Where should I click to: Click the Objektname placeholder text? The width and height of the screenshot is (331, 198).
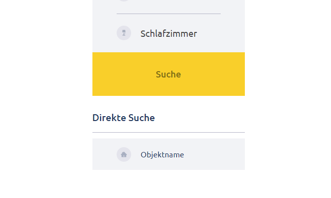[x=162, y=155]
